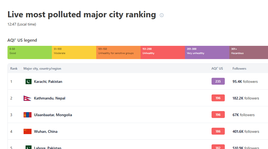Viewport: 268px width, 149px height.
Task: Go to Ulaanbaatar, Mongolia page
Action: pyautogui.click(x=53, y=115)
